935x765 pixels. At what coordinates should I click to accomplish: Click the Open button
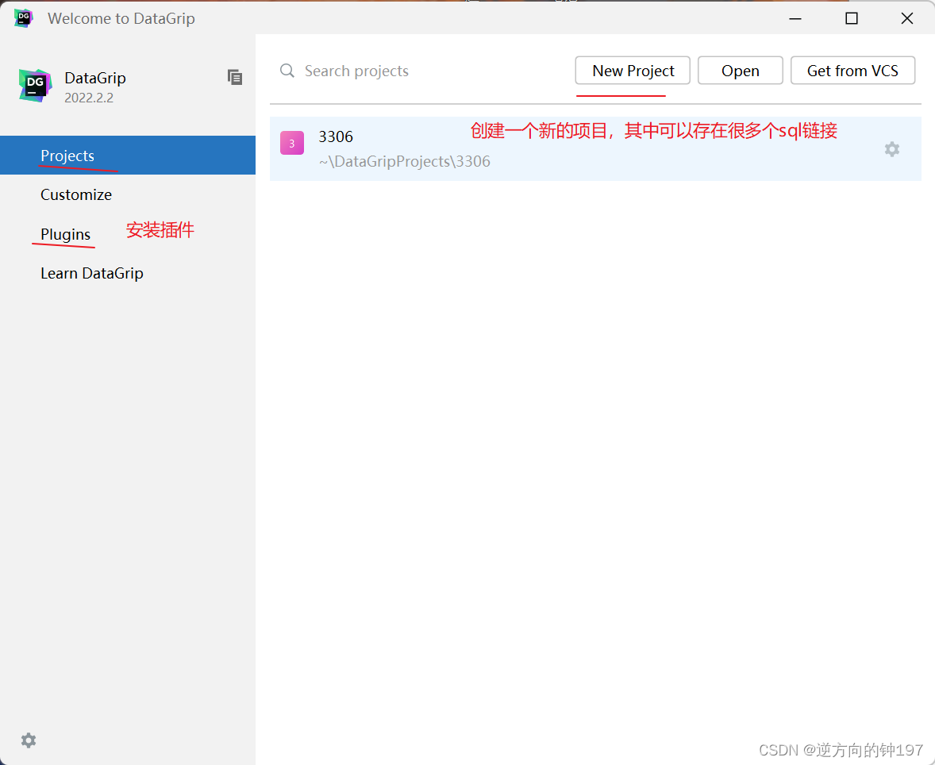coord(740,71)
